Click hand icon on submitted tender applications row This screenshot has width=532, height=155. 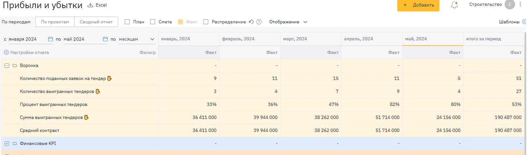coord(110,78)
